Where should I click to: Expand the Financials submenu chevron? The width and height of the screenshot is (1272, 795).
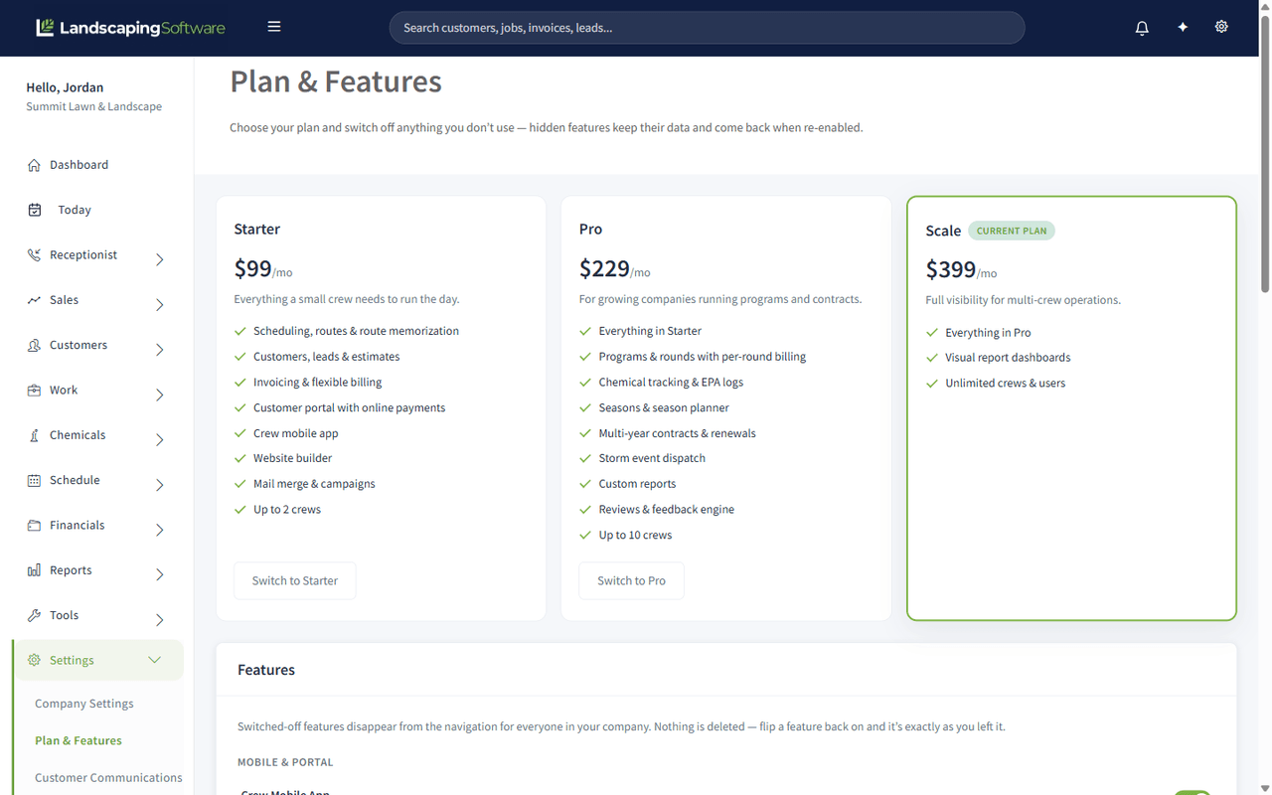tap(159, 530)
